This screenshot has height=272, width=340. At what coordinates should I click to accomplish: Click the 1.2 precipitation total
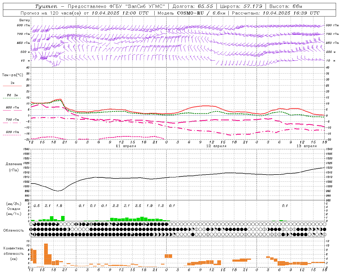click(x=161, y=206)
